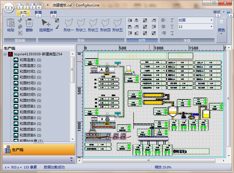The height and width of the screenshot is (173, 234).
Task: Insert shape 形状一 from the ribbon
Action: [69, 23]
